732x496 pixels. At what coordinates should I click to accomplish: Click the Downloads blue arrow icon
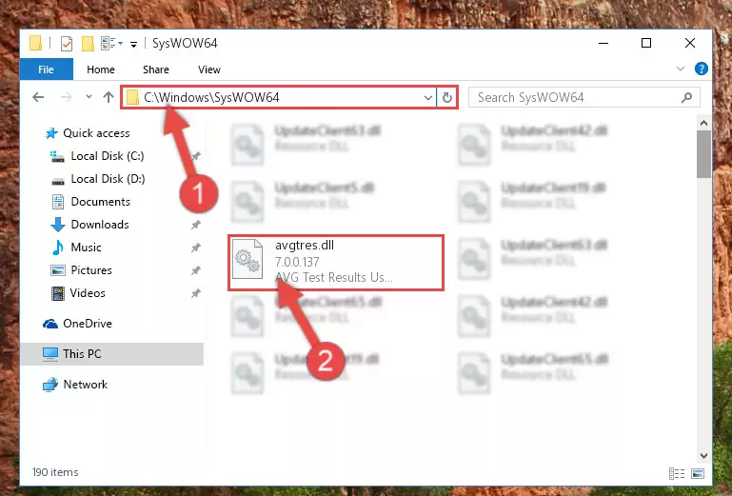58,225
